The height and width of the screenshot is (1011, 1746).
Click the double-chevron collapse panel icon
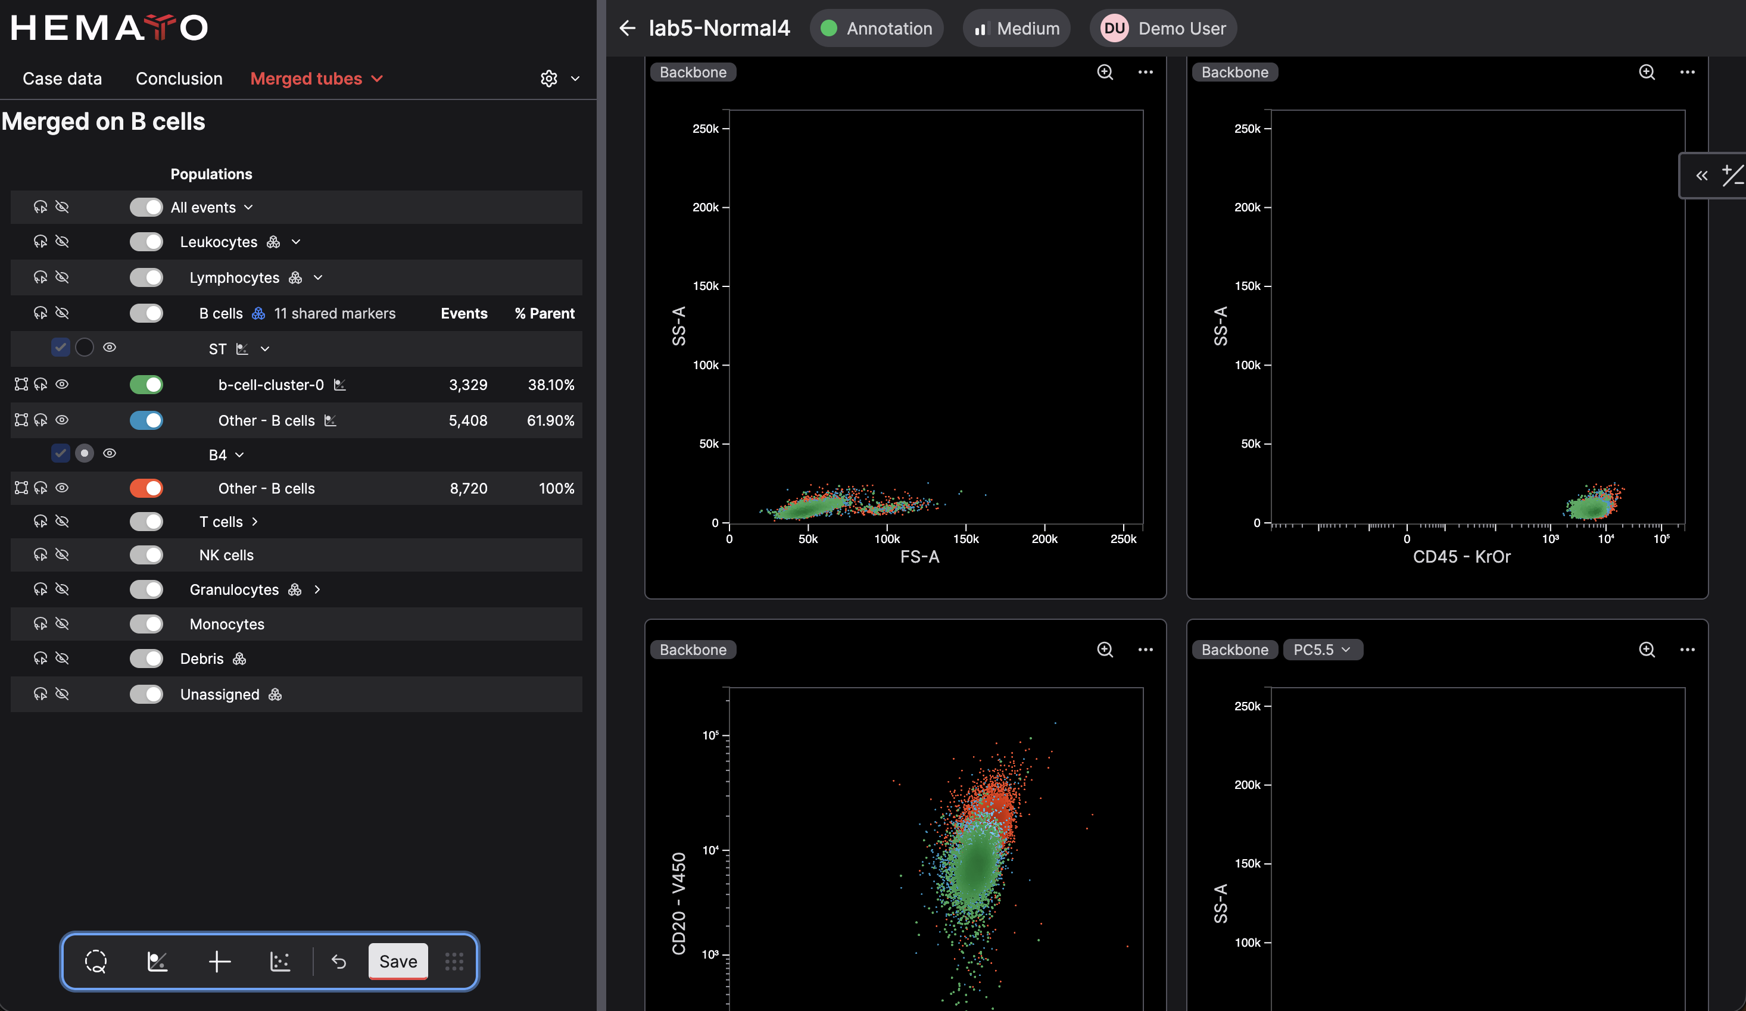1702,175
